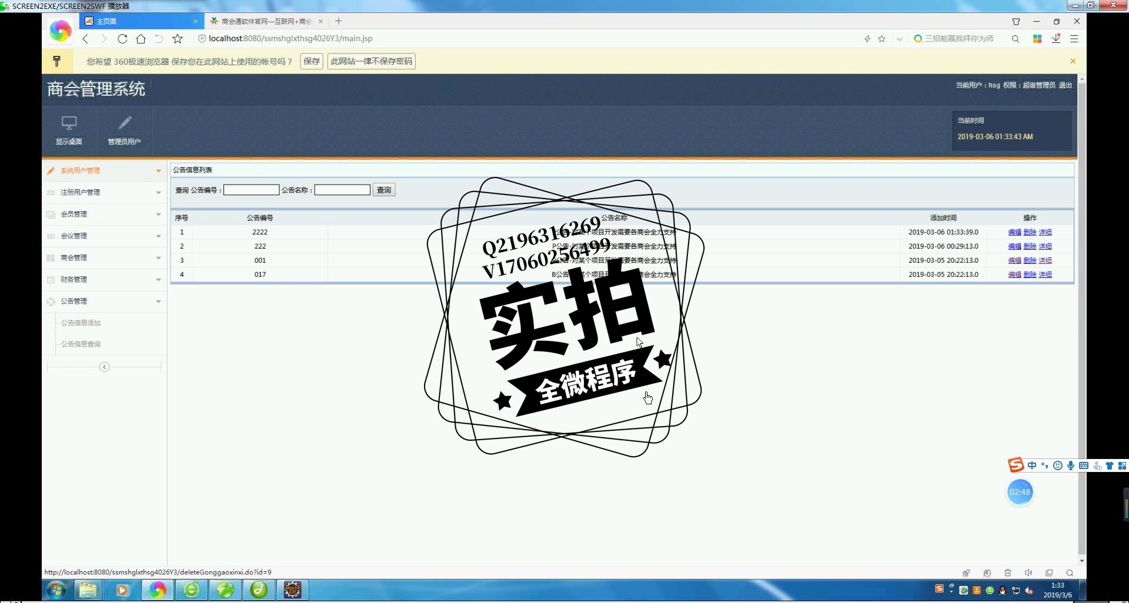
Task: Click 详细 for announcement 017
Action: click(1045, 274)
